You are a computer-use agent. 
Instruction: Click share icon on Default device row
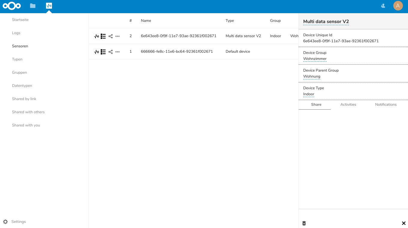pyautogui.click(x=111, y=52)
